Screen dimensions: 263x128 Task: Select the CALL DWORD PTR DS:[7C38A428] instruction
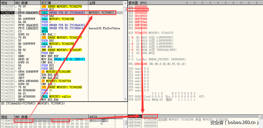pos(63,13)
